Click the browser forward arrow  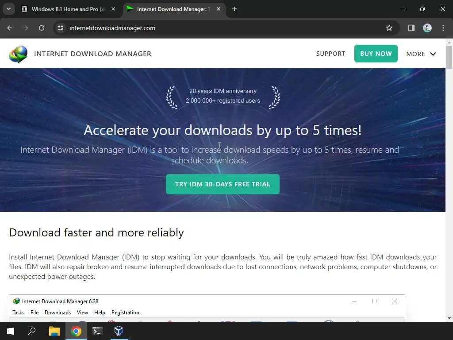(x=26, y=28)
